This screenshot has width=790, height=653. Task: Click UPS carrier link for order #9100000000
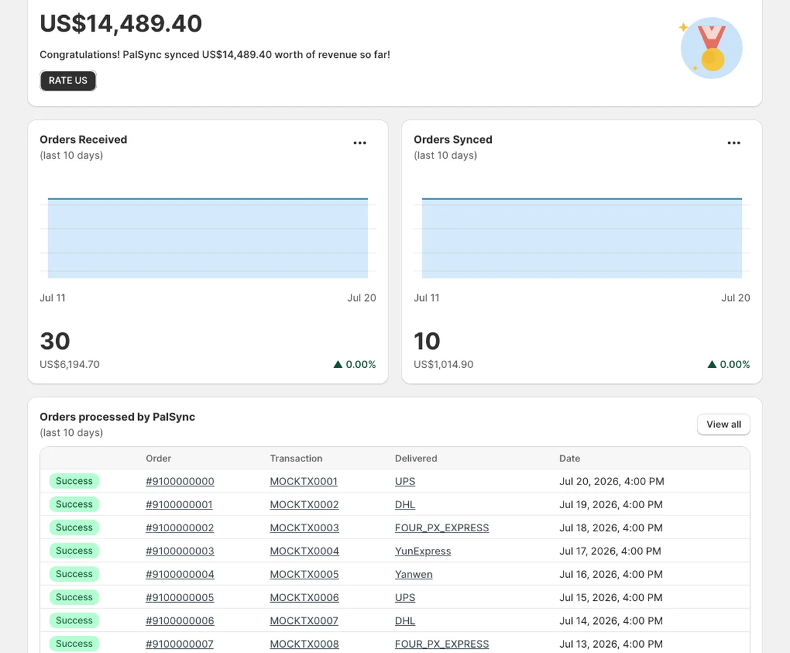(x=405, y=481)
